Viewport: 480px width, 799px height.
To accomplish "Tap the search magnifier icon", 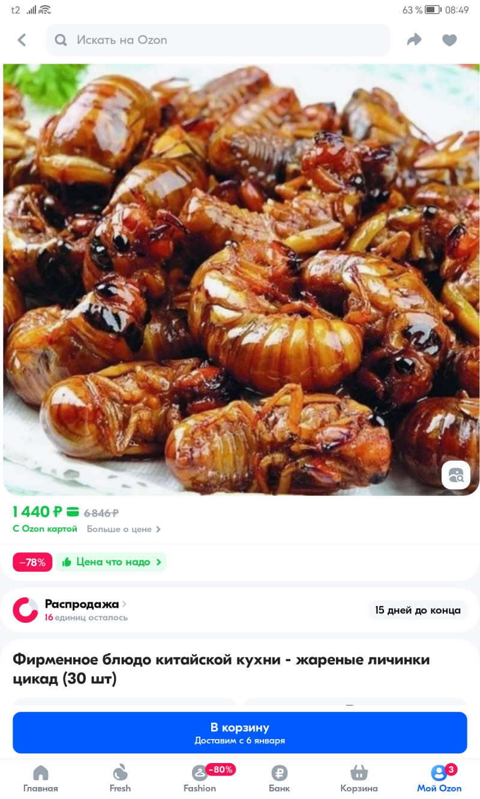I will point(61,40).
